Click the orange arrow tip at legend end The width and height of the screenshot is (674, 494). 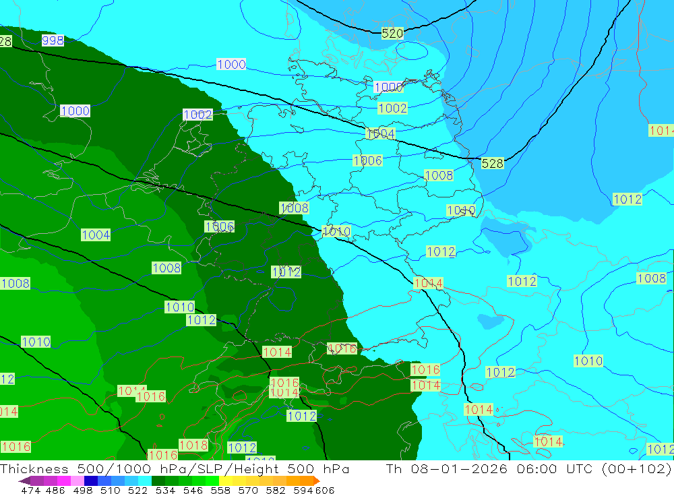point(317,481)
